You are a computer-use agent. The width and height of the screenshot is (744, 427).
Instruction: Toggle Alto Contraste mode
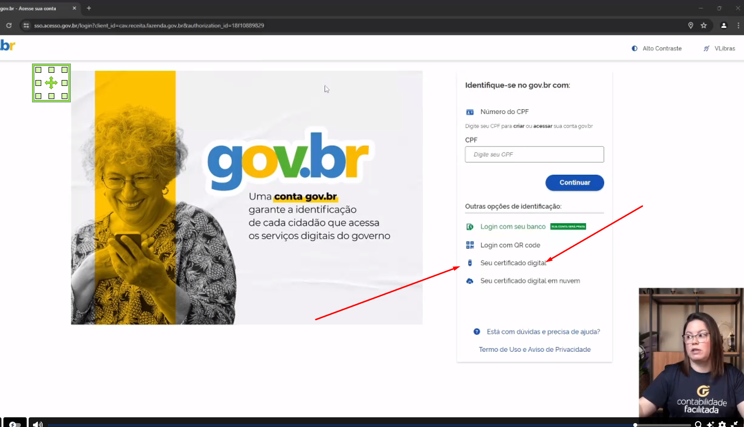pos(657,49)
